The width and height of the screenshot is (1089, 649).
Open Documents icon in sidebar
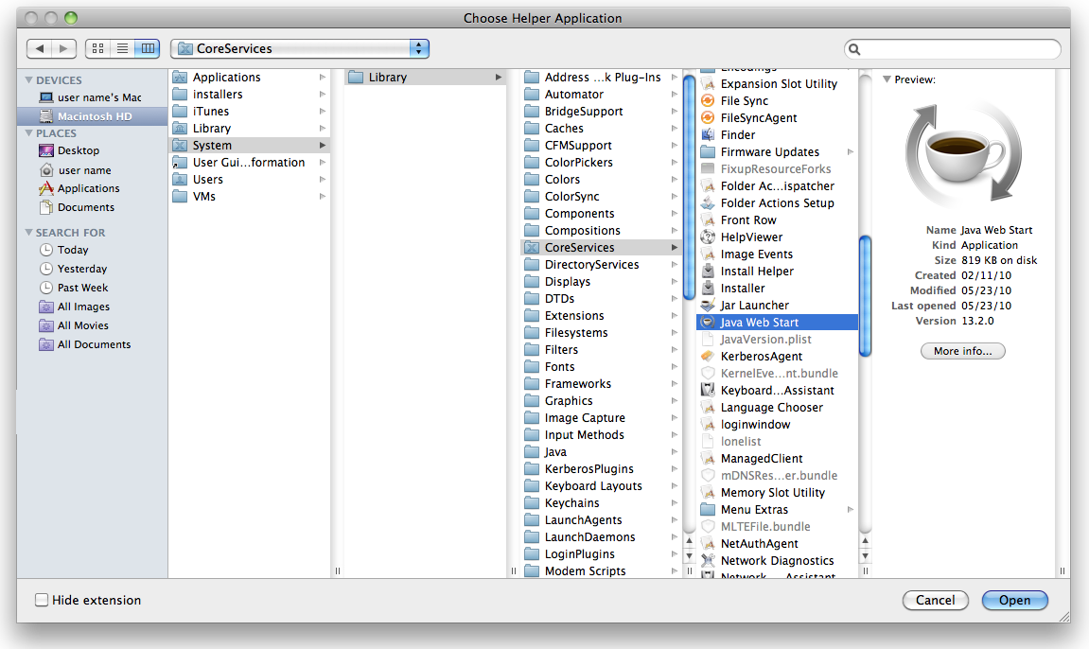click(46, 207)
